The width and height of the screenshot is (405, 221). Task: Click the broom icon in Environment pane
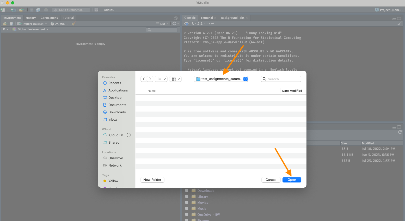point(73,24)
